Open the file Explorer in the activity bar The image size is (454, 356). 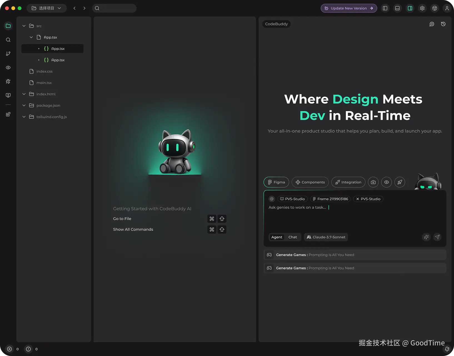pos(8,26)
